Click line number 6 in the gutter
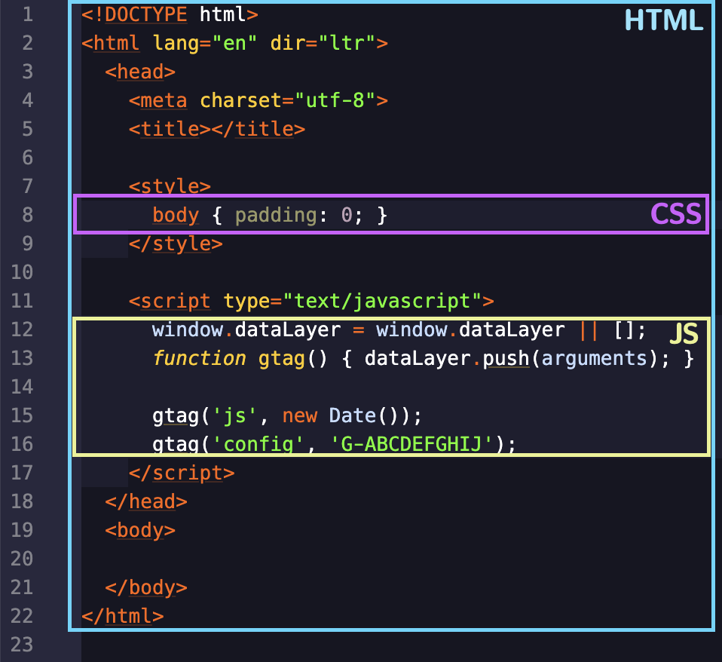The height and width of the screenshot is (662, 722). 28,158
